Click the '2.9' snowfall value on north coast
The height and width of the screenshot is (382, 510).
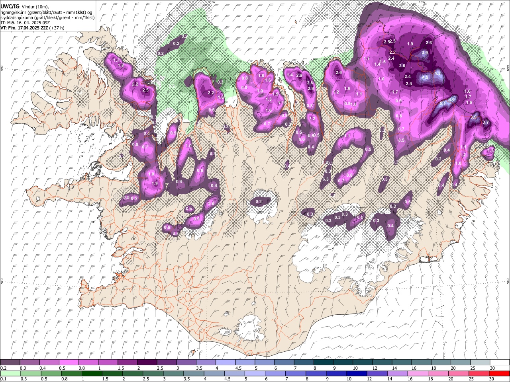click(299, 75)
